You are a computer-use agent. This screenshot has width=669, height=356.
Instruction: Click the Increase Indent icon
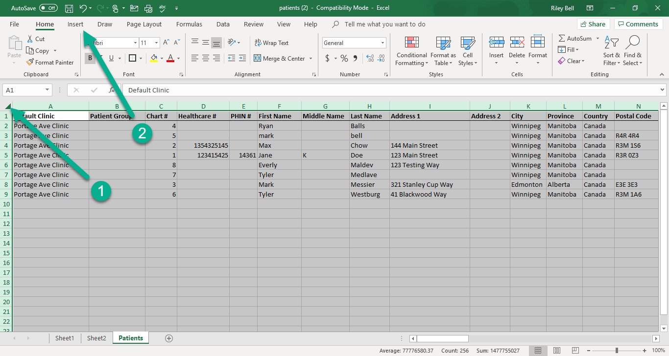click(x=243, y=58)
